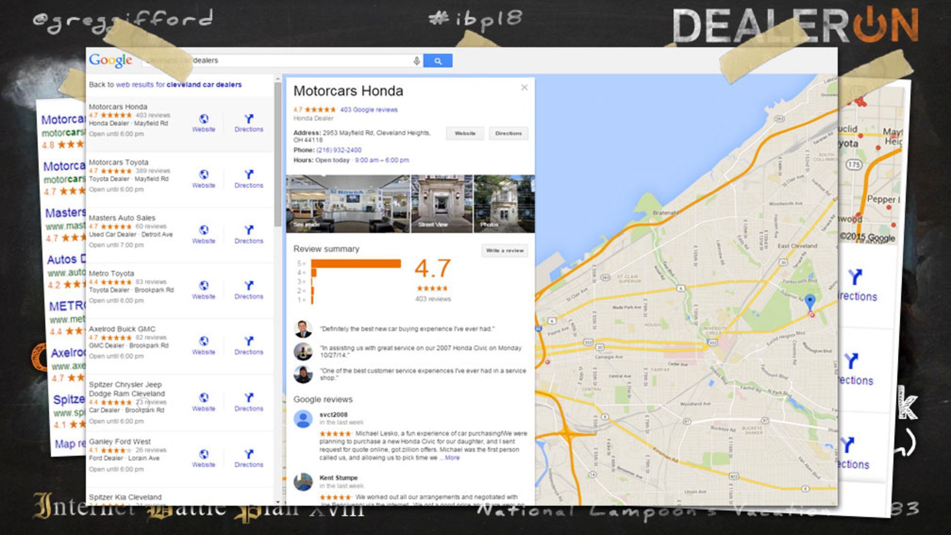This screenshot has width=951, height=535.
Task: Open 403 Google reviews link
Action: tap(369, 109)
